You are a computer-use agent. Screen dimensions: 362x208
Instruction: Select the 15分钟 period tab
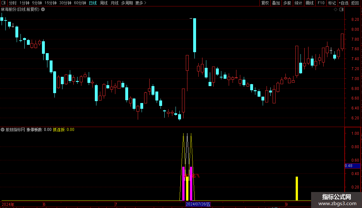pos(50,3)
